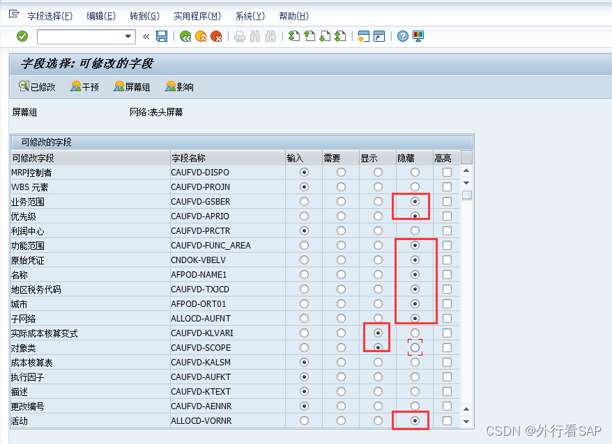This screenshot has width=612, height=444.
Task: Select 输入 radio for 功能范围
Action: coord(304,246)
